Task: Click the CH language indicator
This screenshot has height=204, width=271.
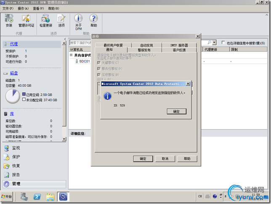Action: [x=200, y=196]
